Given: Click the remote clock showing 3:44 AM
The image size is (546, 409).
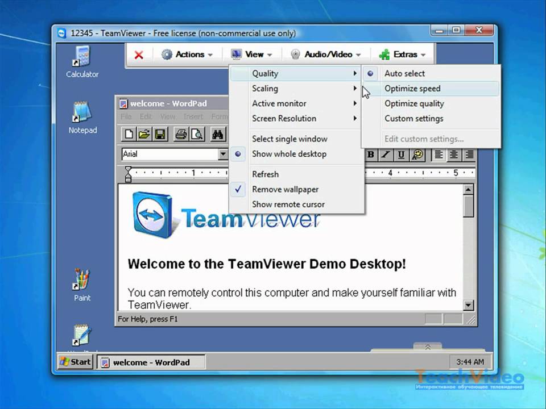Looking at the screenshot, I should tap(470, 362).
